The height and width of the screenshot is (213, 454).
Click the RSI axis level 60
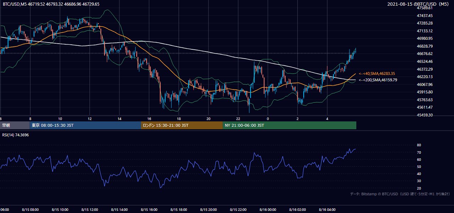pos(419,159)
